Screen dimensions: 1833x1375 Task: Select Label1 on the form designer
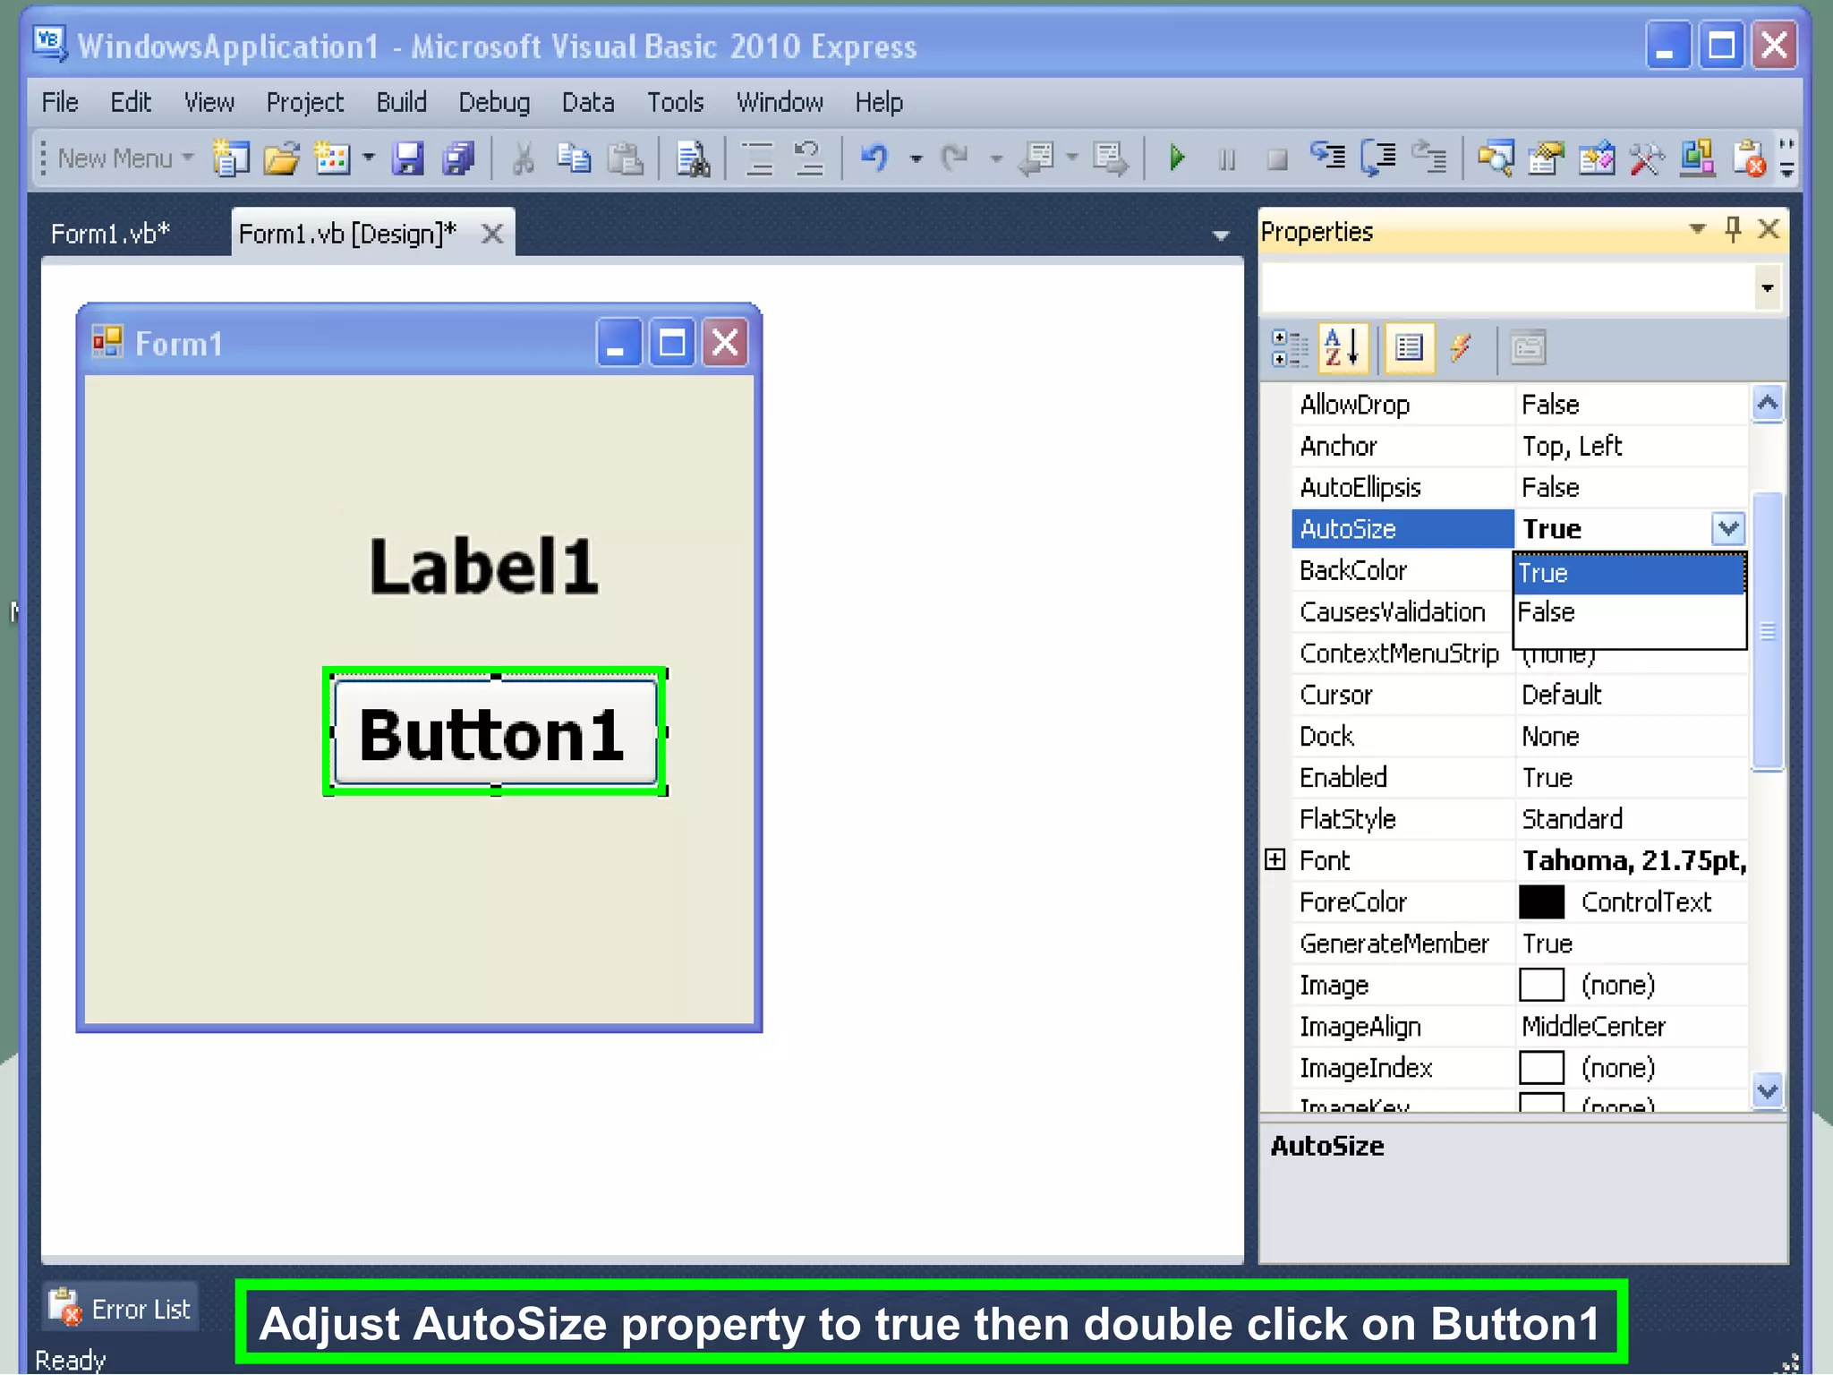484,566
